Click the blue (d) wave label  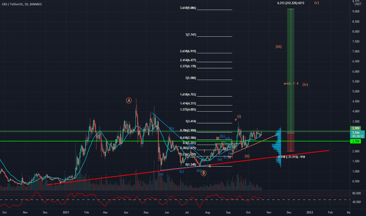click(x=228, y=139)
